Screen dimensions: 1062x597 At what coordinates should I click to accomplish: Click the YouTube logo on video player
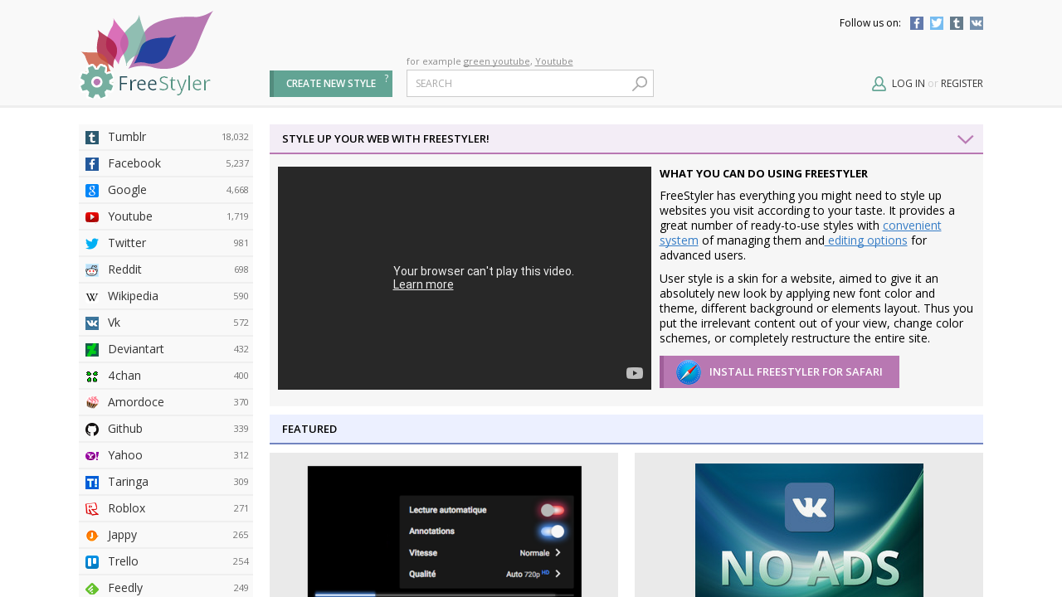click(635, 373)
